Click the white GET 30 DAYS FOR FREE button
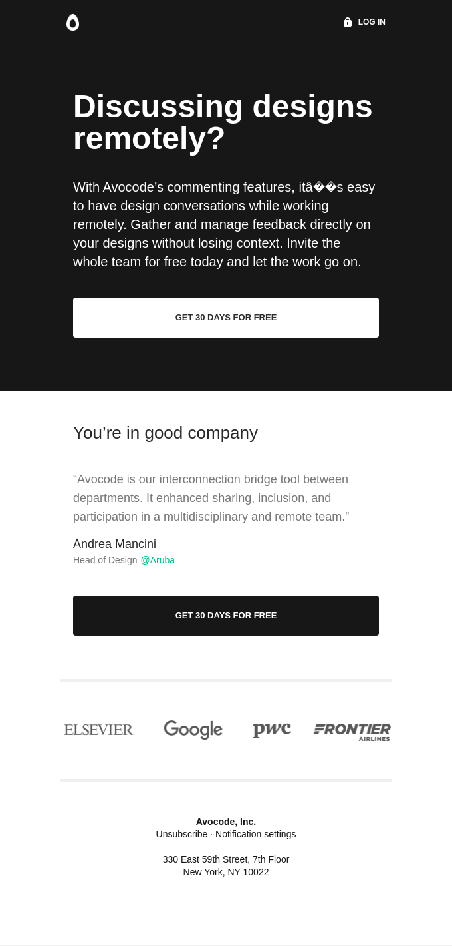The height and width of the screenshot is (946, 452). (225, 318)
